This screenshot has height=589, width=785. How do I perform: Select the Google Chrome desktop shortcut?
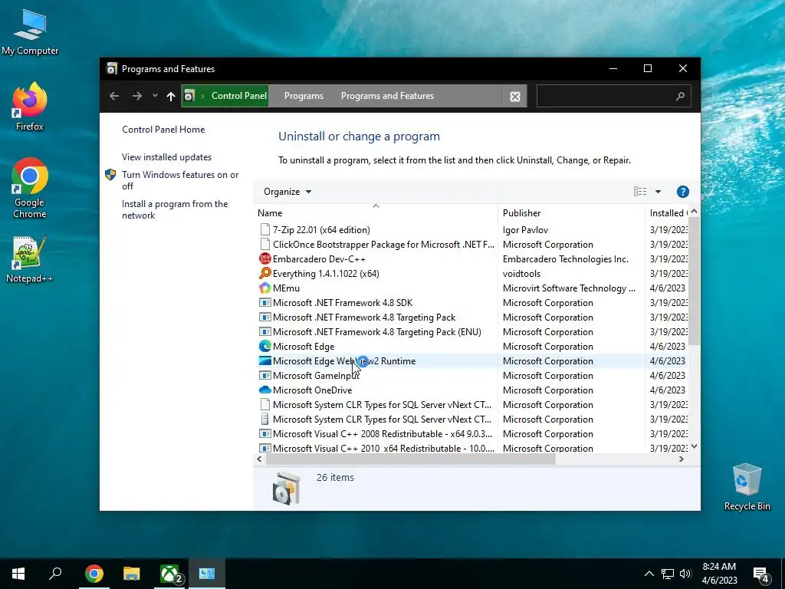coord(30,189)
